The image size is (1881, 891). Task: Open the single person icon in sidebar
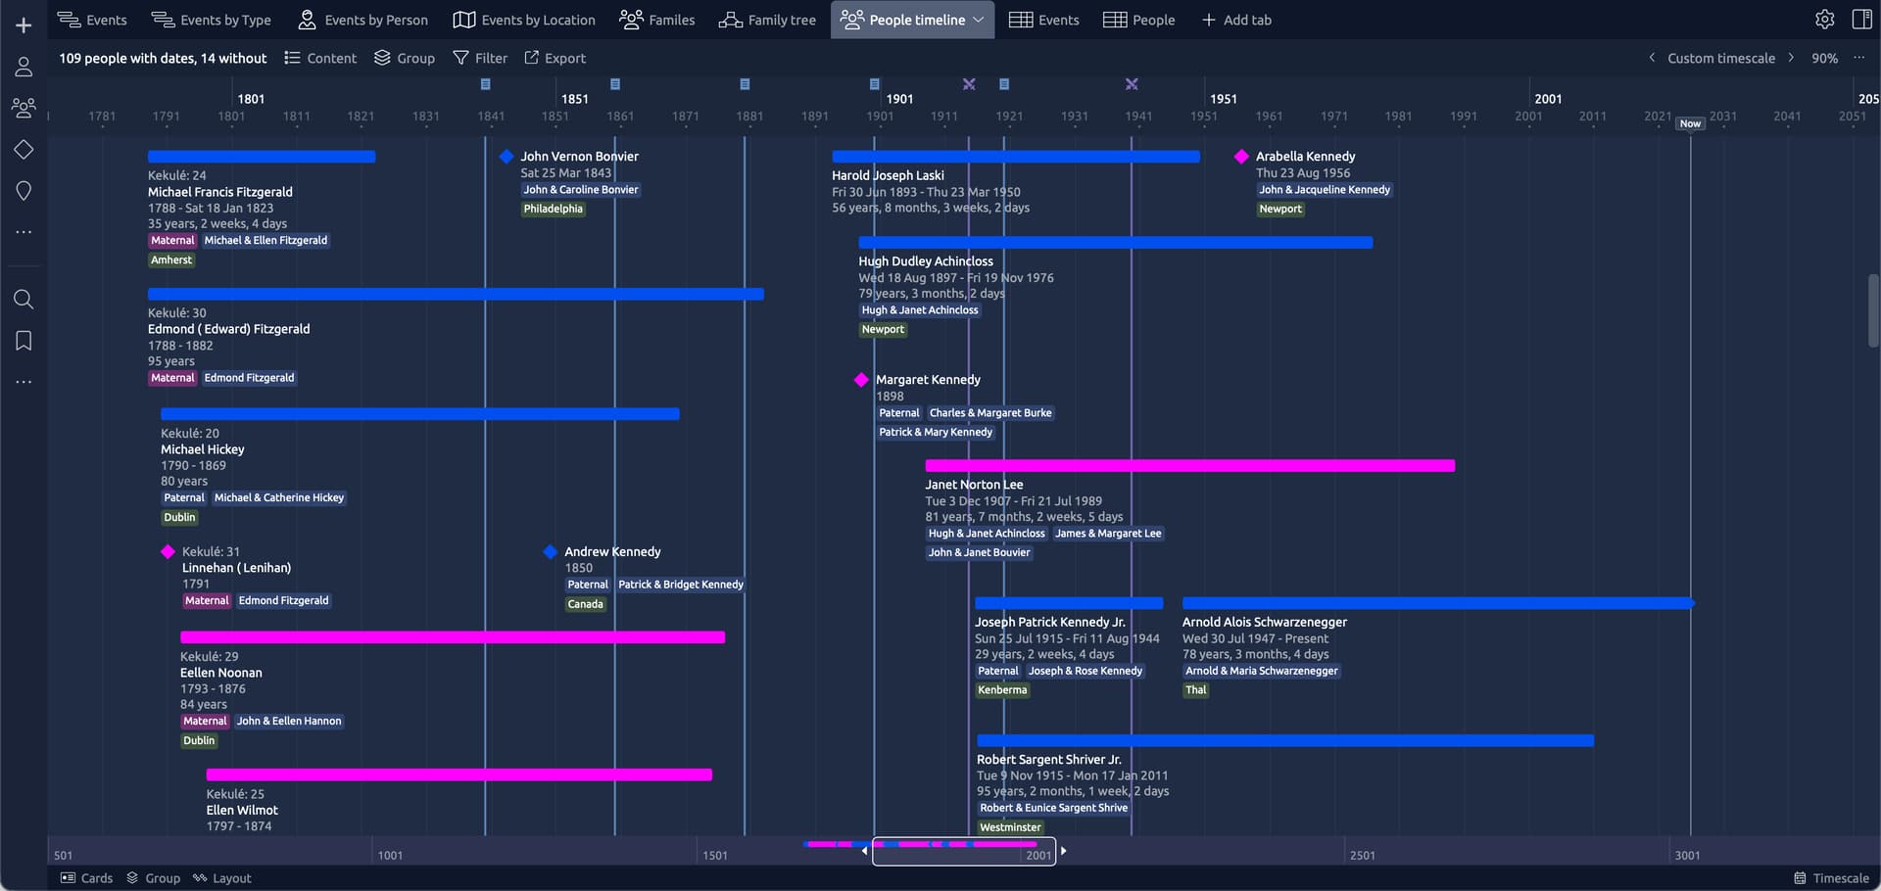click(x=24, y=67)
